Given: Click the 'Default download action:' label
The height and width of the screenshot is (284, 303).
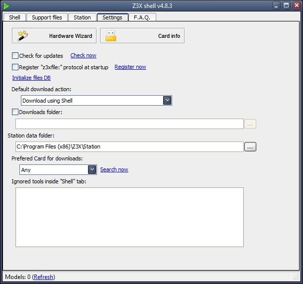Looking at the screenshot, I should (41, 89).
